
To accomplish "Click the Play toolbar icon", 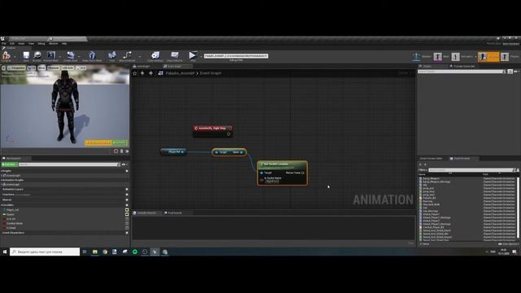I will 193,55.
